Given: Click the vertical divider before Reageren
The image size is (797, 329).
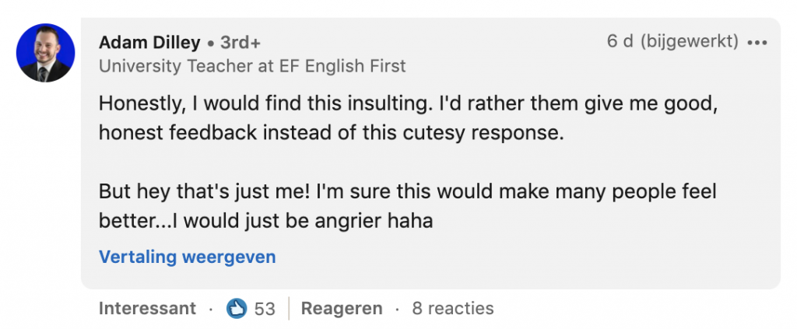Looking at the screenshot, I should click(289, 309).
